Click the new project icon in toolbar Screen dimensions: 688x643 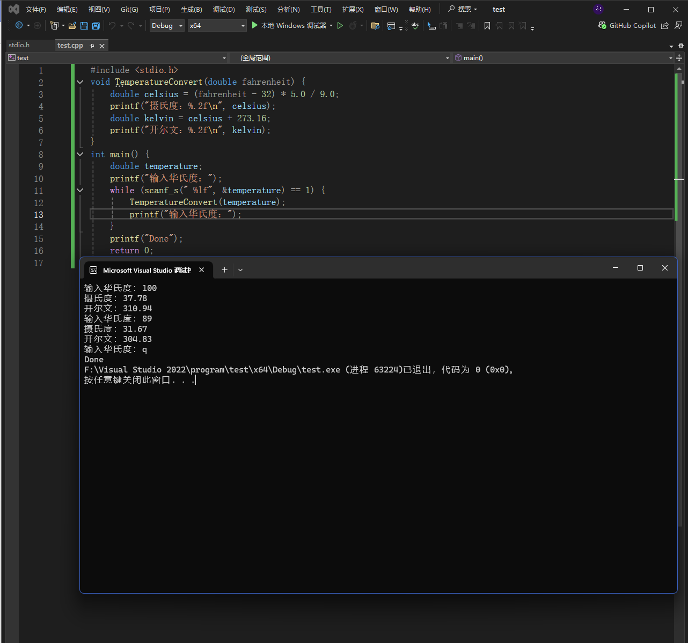pos(54,25)
